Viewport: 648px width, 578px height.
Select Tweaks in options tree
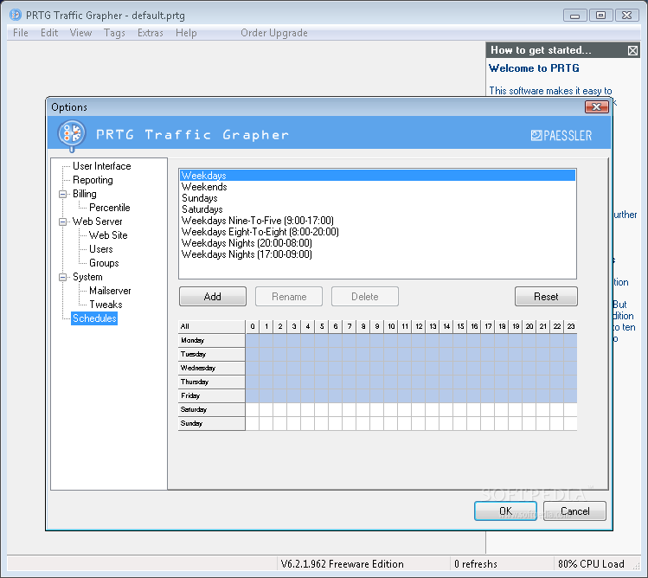(106, 305)
